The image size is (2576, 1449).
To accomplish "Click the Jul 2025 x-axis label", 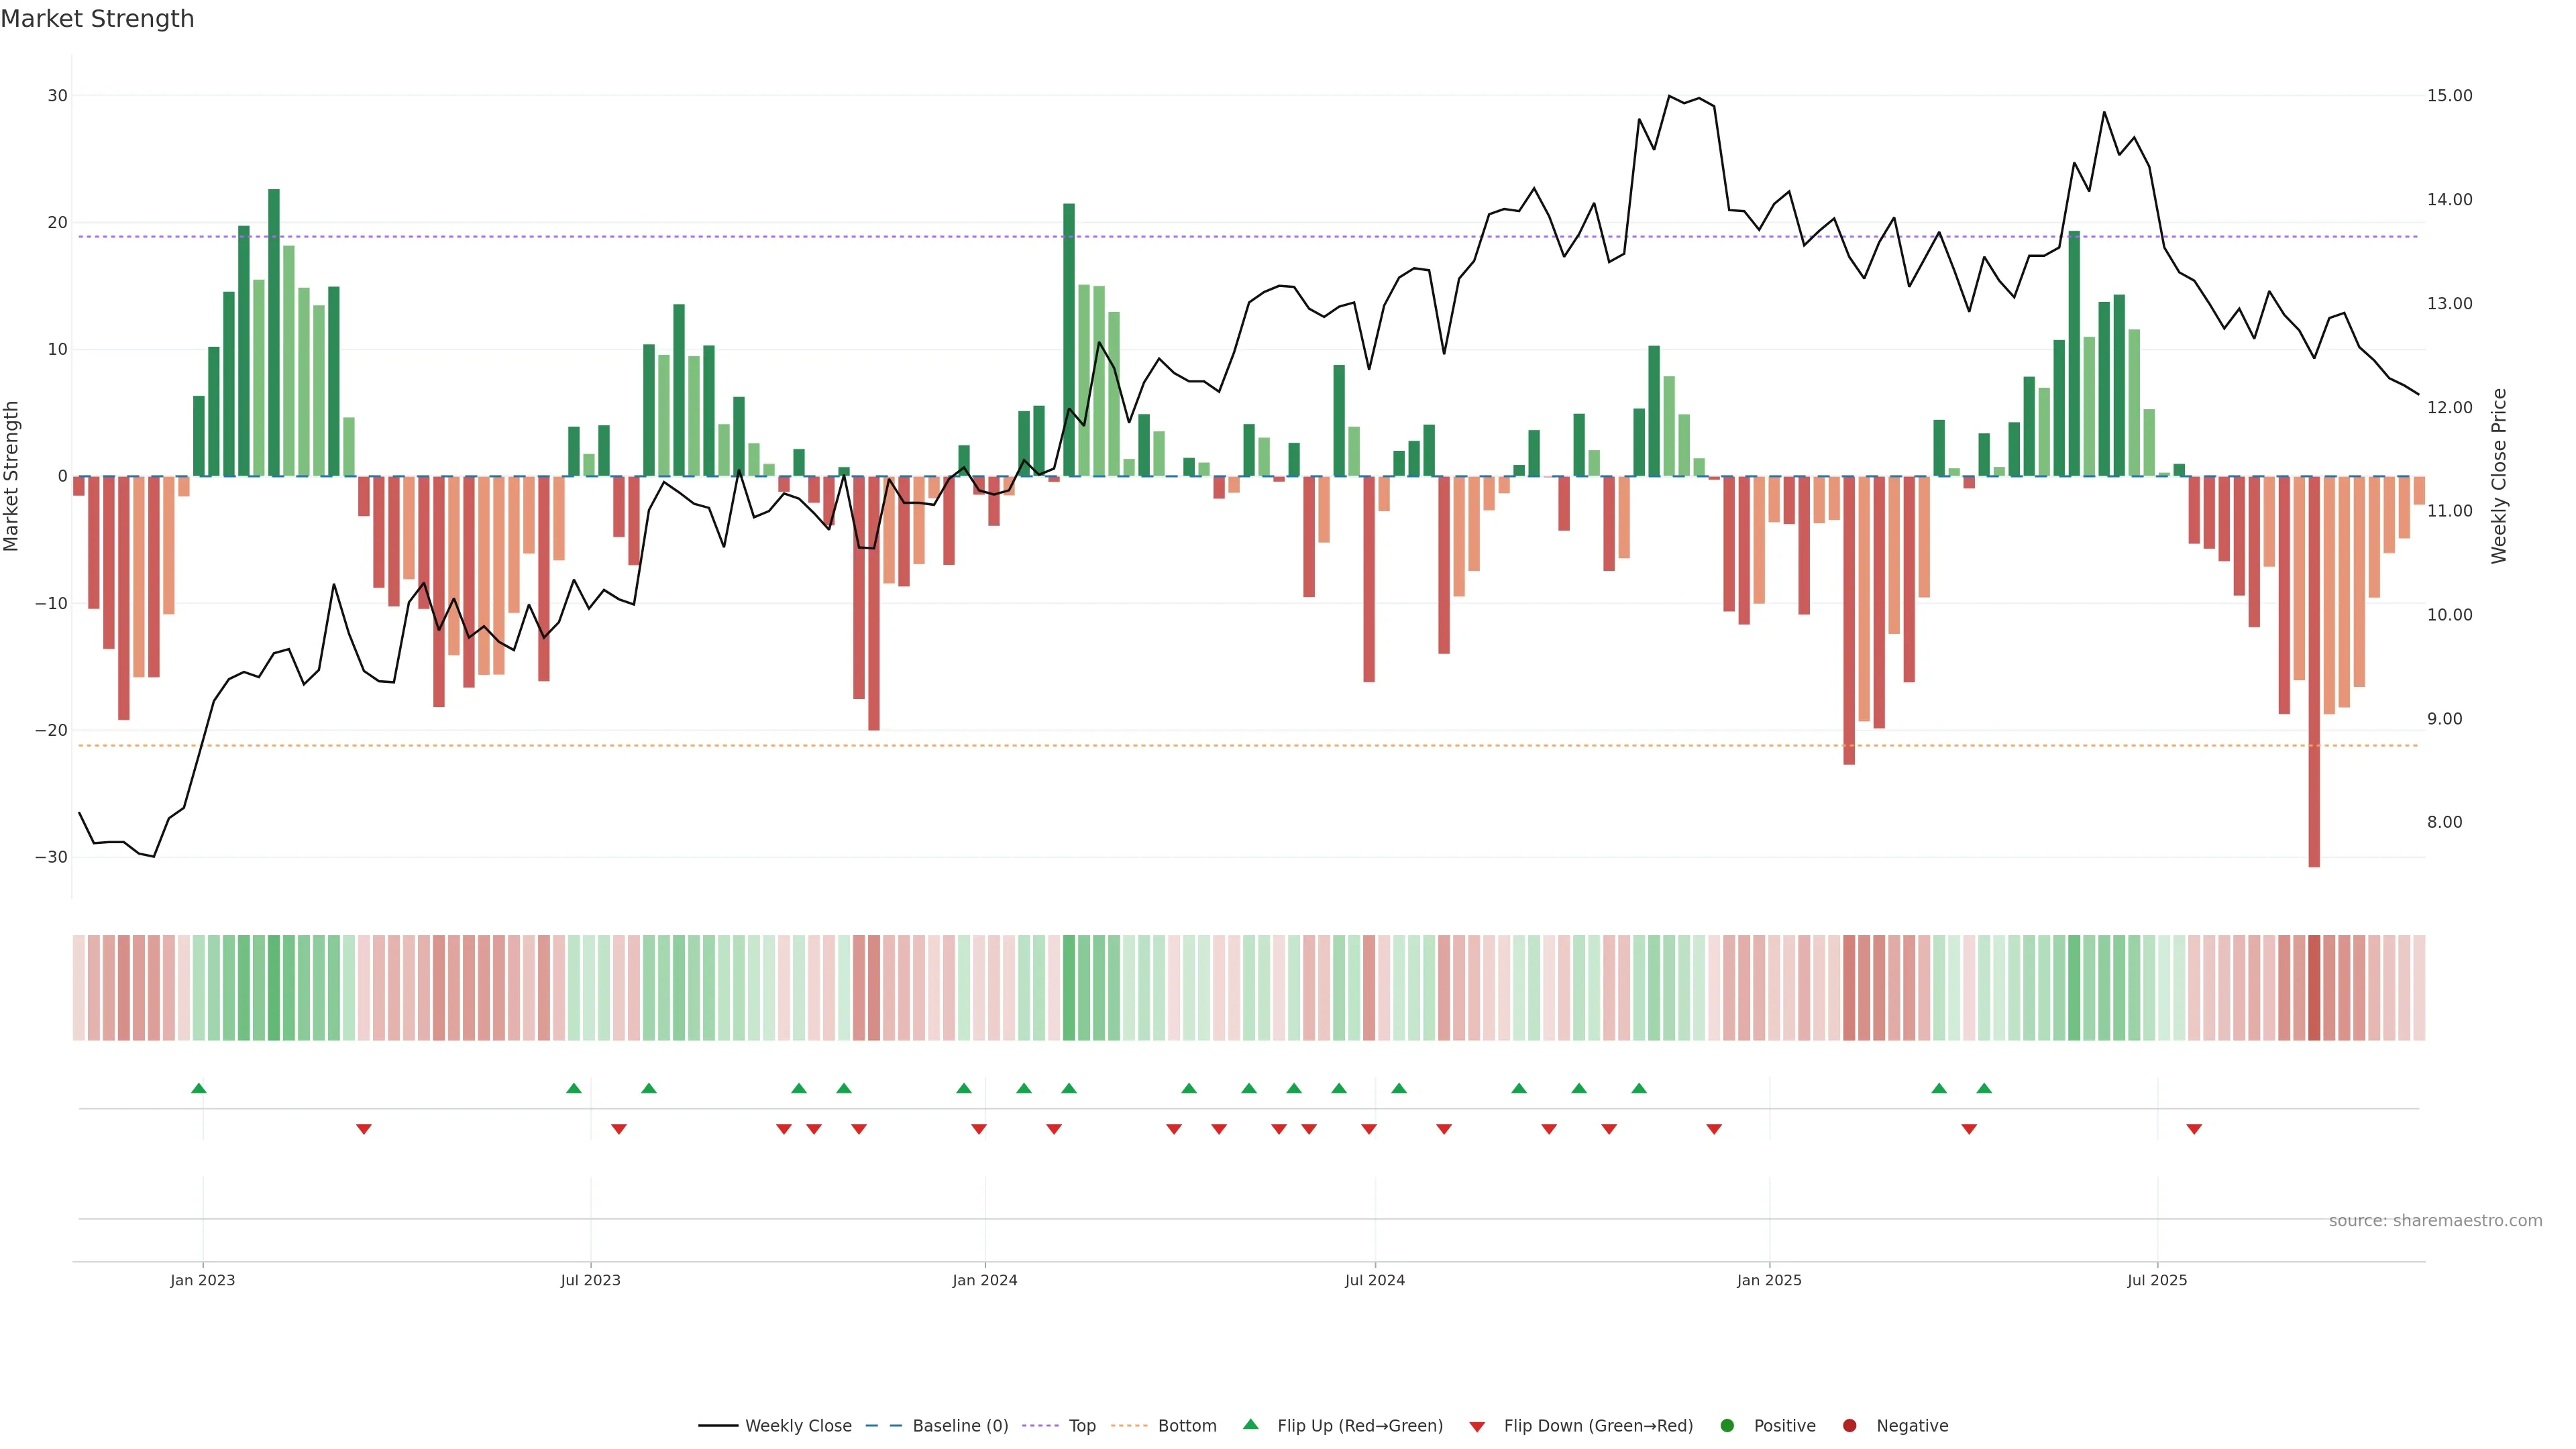I will coord(2157,1280).
